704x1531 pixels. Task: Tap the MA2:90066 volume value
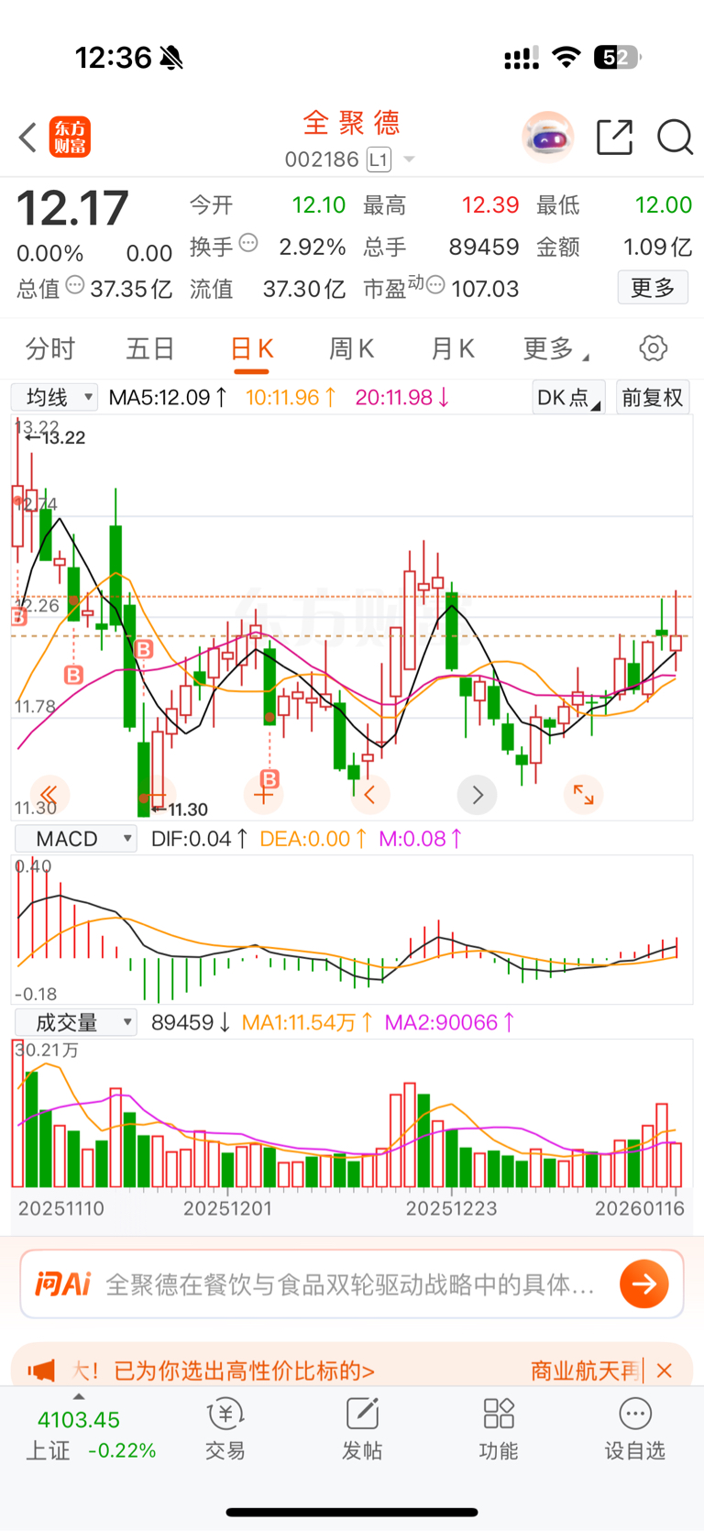tap(450, 1022)
